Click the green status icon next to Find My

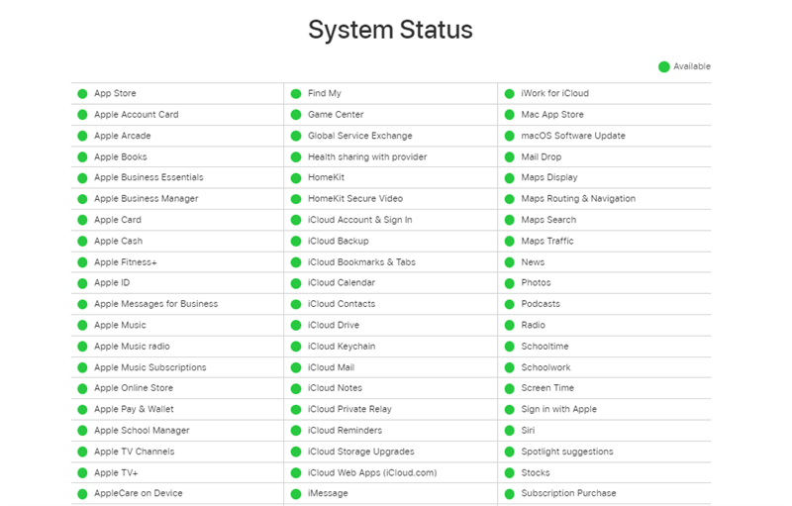click(x=296, y=94)
